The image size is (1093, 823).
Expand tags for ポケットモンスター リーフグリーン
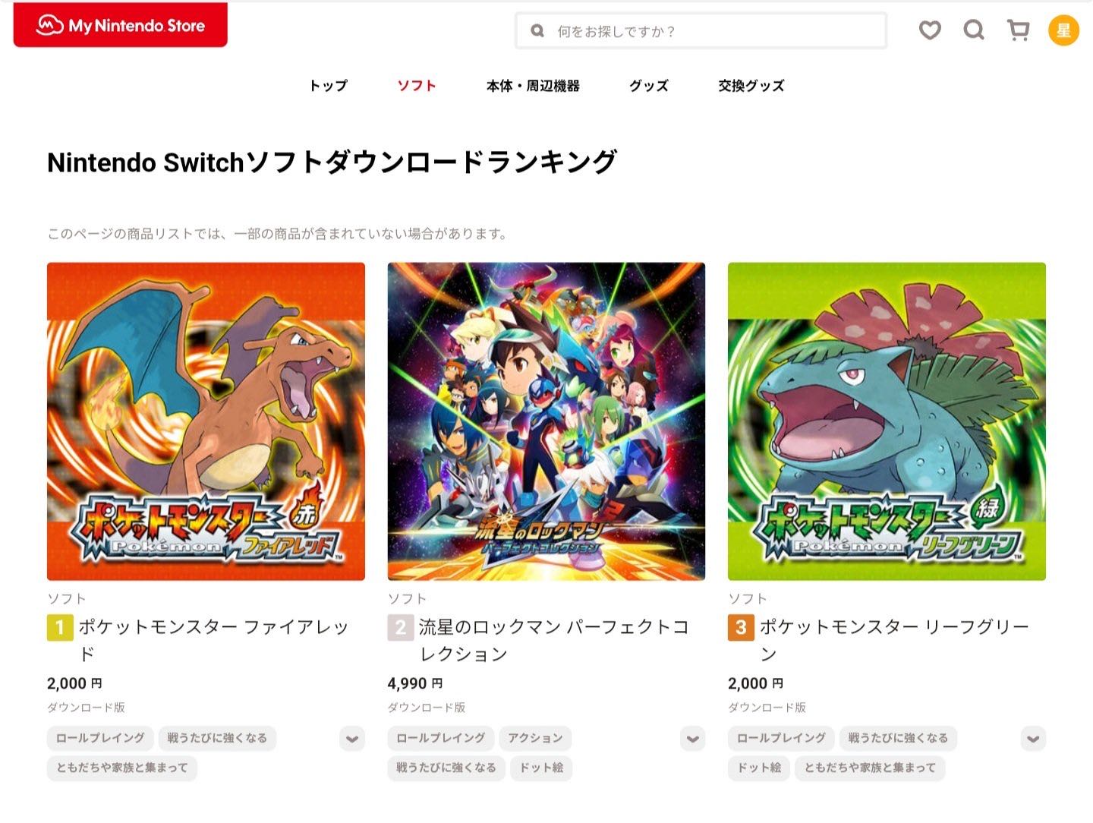[1033, 738]
